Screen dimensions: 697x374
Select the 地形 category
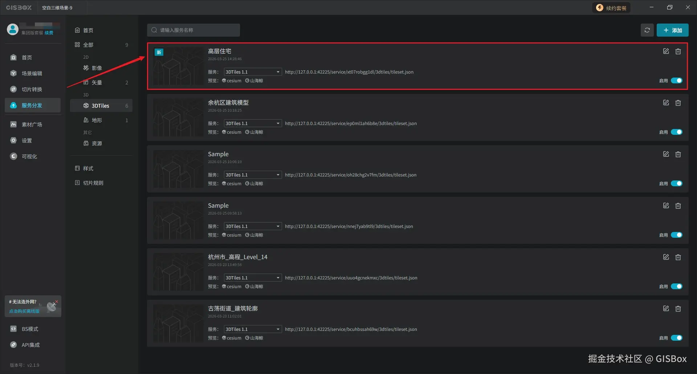pos(97,120)
